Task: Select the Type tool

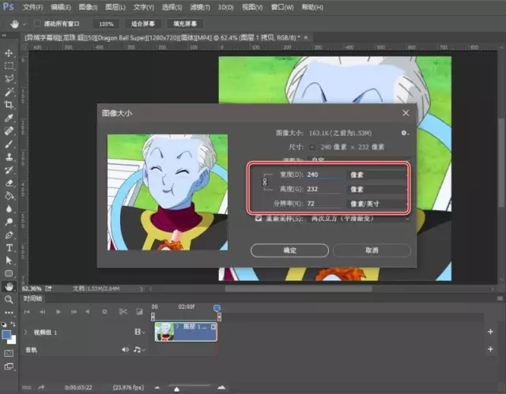Action: click(x=9, y=248)
